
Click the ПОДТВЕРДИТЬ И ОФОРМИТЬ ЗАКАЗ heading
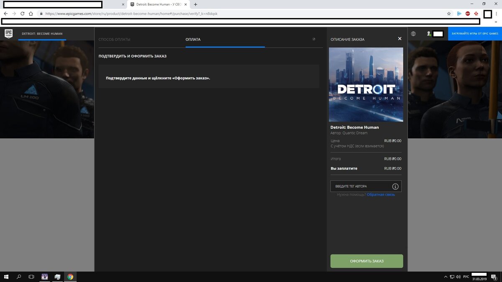click(x=133, y=56)
